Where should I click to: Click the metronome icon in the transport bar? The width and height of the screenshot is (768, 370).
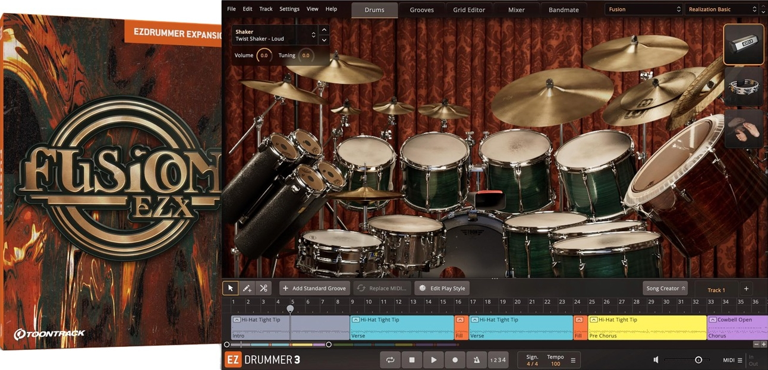pyautogui.click(x=476, y=359)
